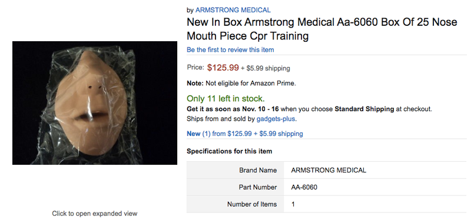Open the ARMSTRONG MEDICAL brand link
Image resolution: width=471 pixels, height=223 pixels.
[x=233, y=10]
